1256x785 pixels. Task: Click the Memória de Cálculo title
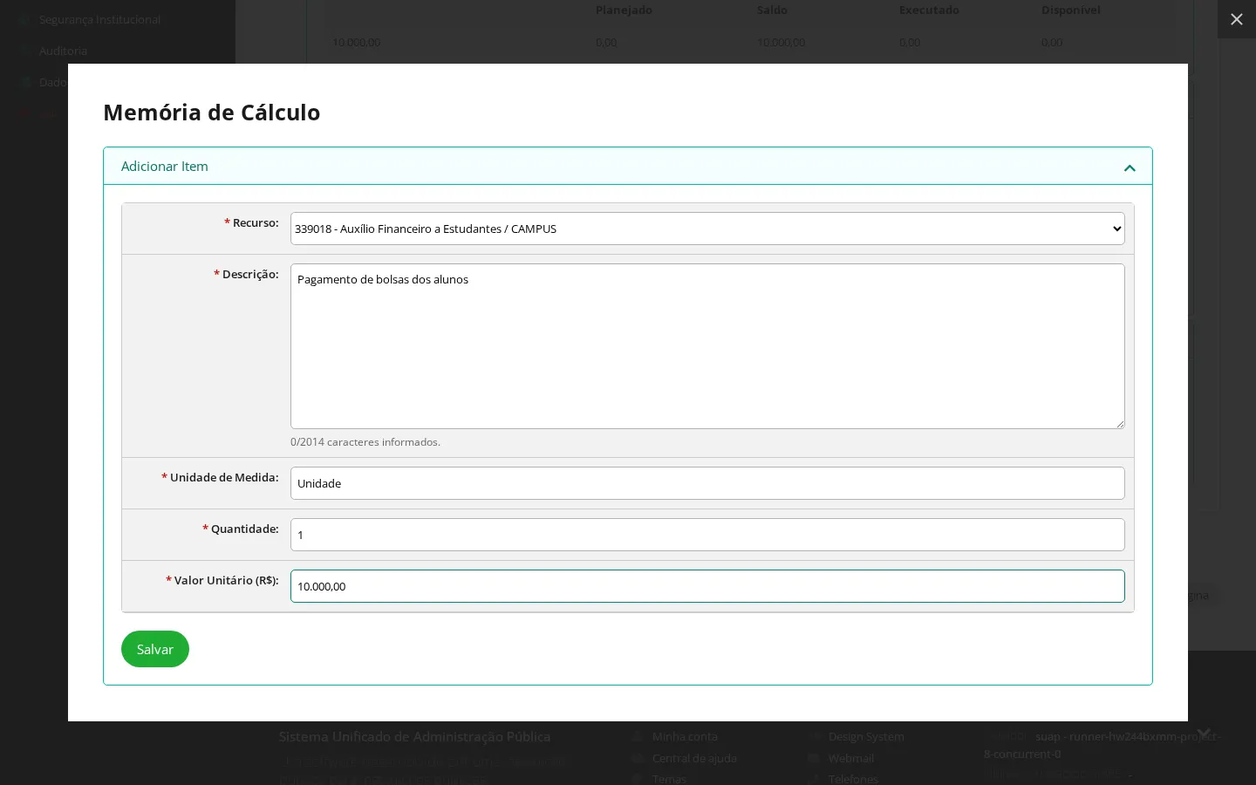coord(212,113)
